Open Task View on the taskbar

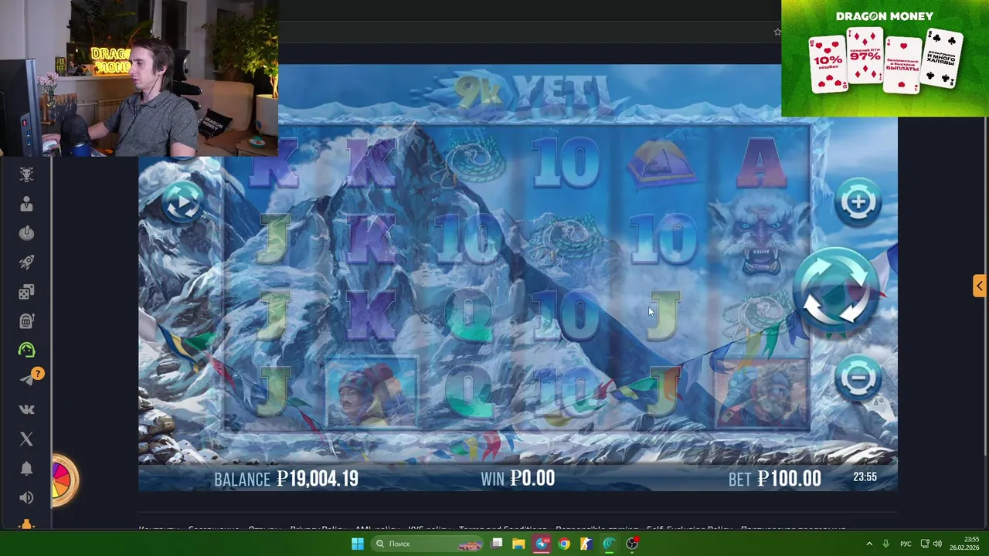pyautogui.click(x=497, y=544)
